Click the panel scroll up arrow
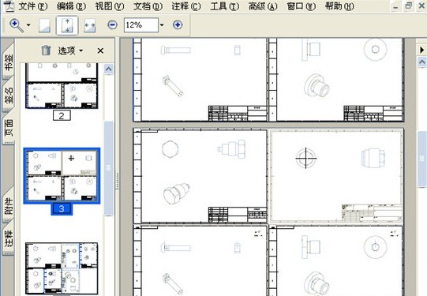The width and height of the screenshot is (427, 296). click(109, 69)
